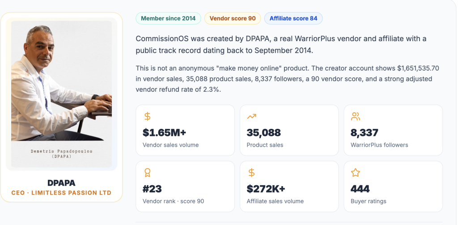Click CEO · LIMITLESS PASSION LTD text
Image resolution: width=458 pixels, height=225 pixels.
click(61, 193)
